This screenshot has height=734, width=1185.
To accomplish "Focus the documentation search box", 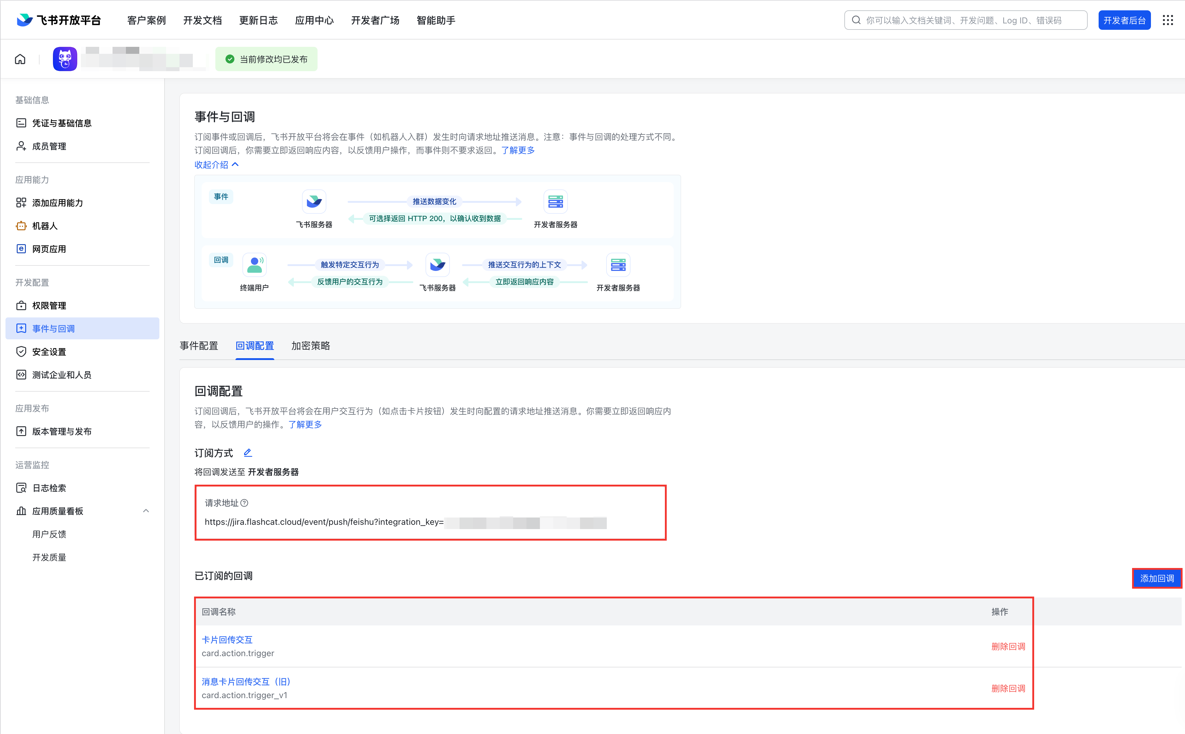I will [966, 20].
